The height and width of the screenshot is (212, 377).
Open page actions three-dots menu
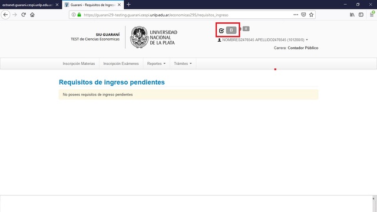point(296,15)
